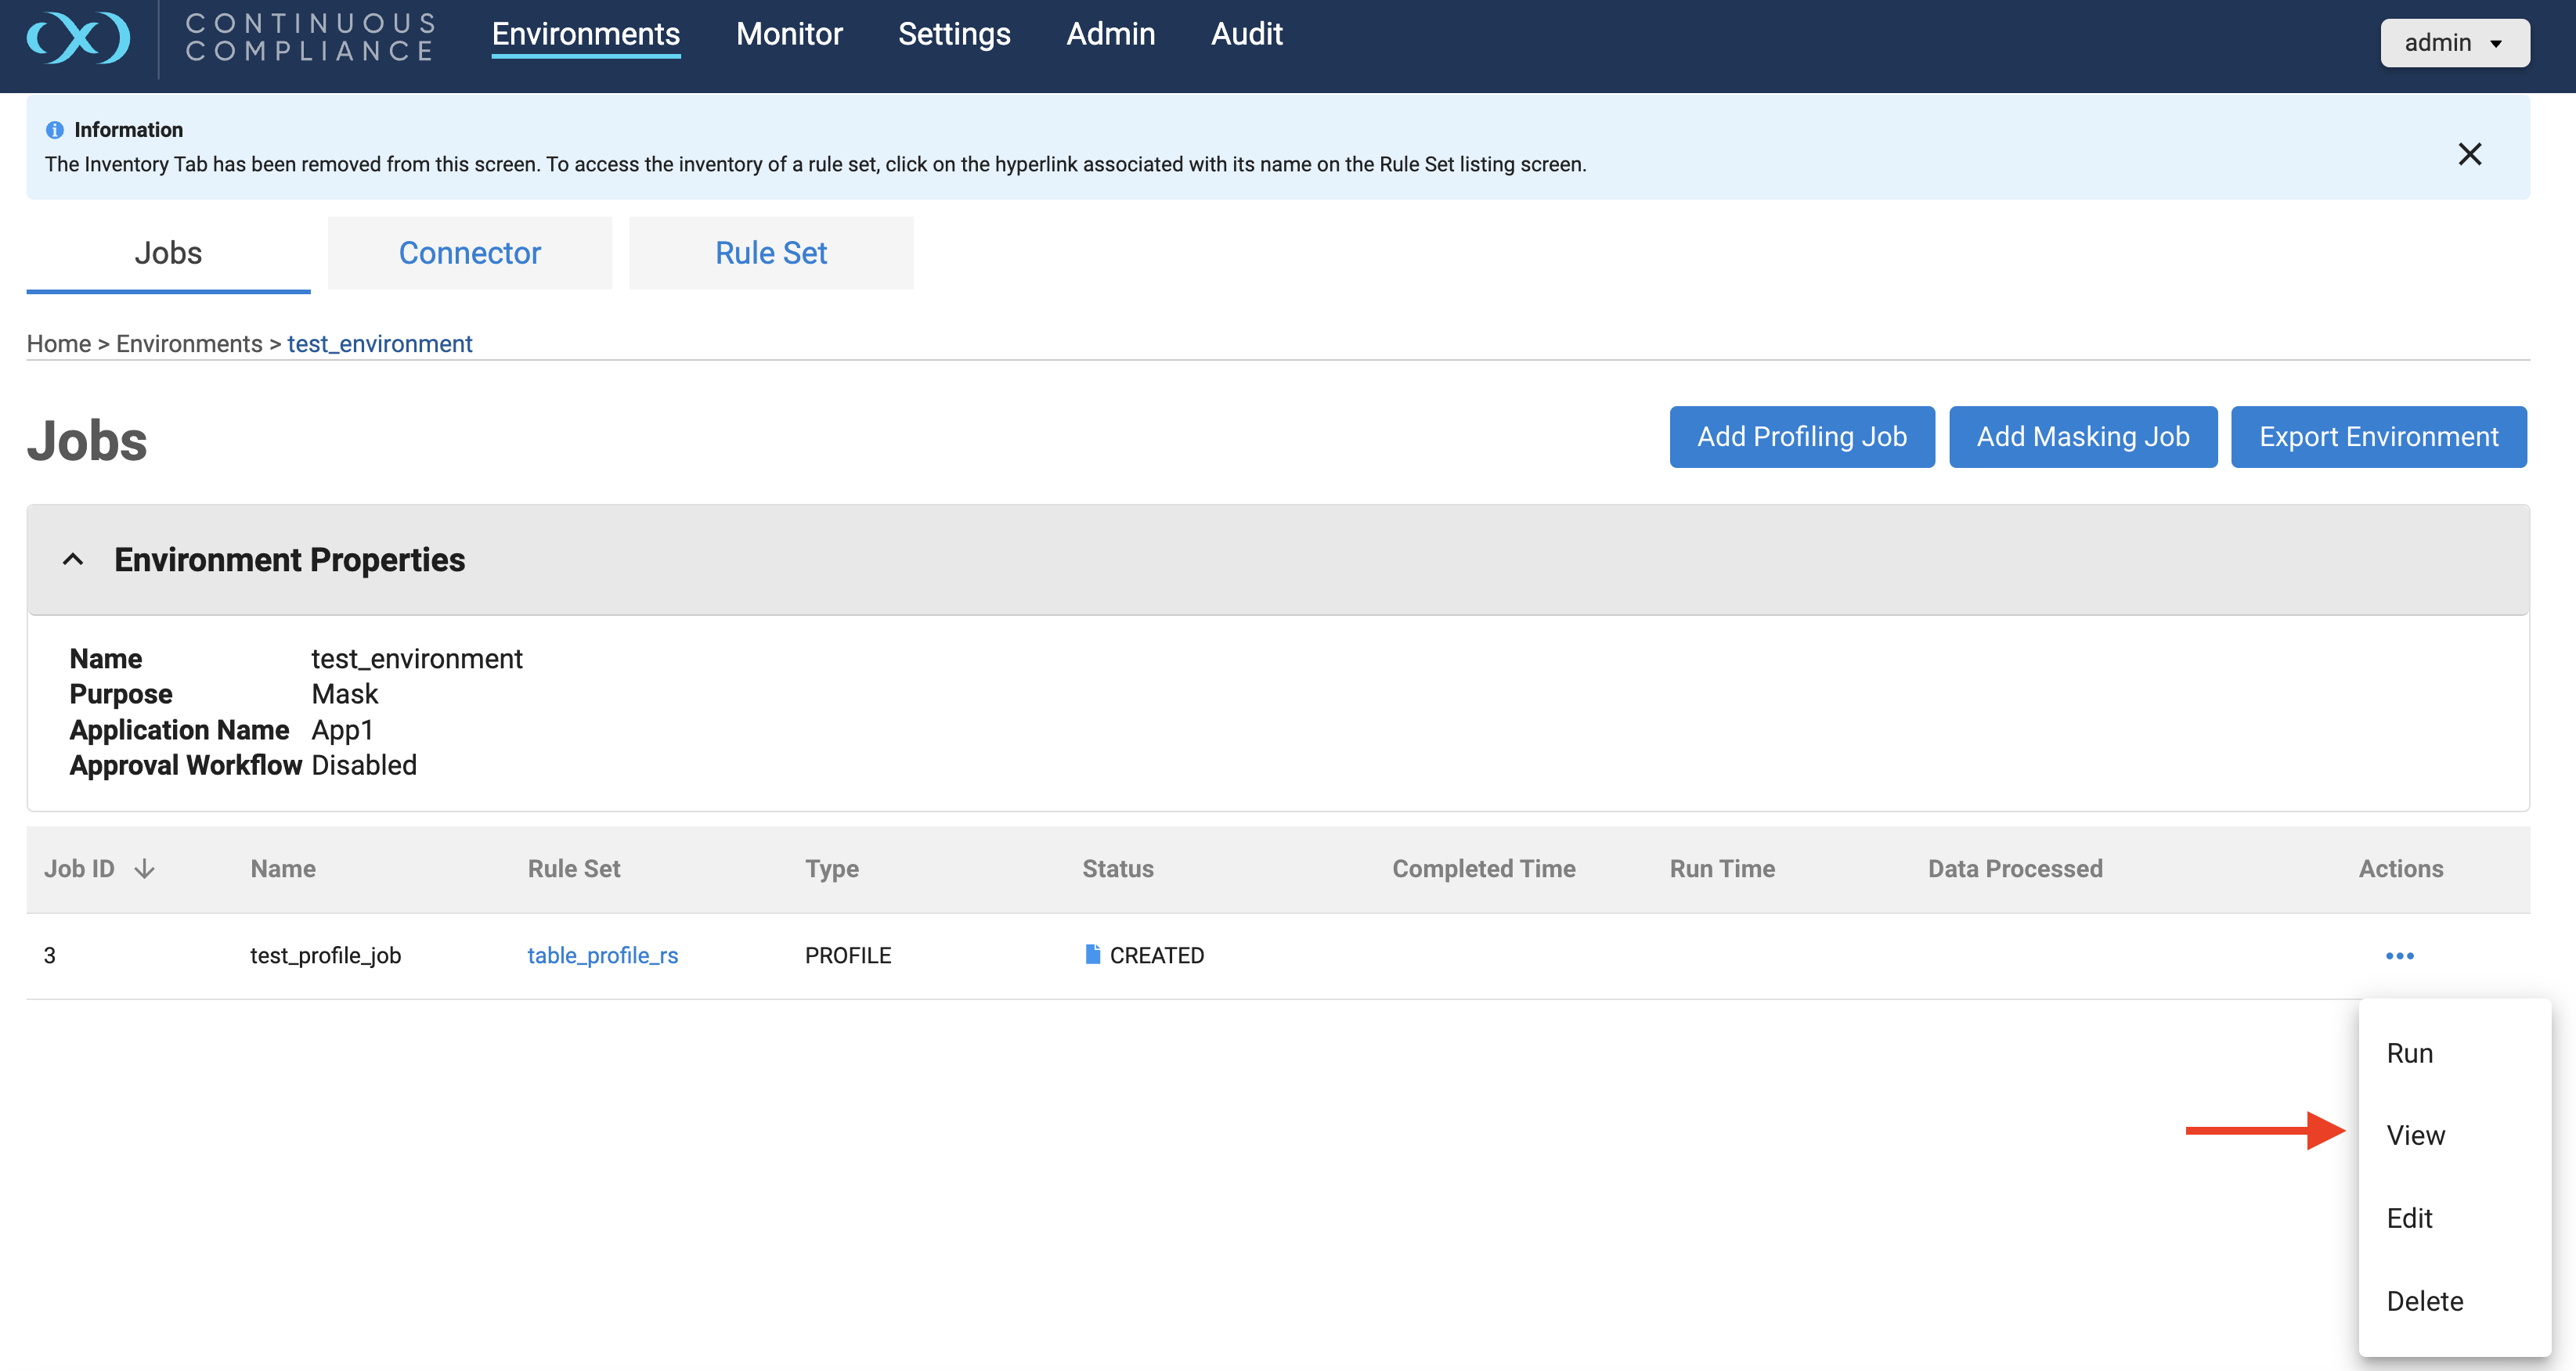The width and height of the screenshot is (2576, 1371).
Task: Dismiss the Information banner with X
Action: tap(2469, 154)
